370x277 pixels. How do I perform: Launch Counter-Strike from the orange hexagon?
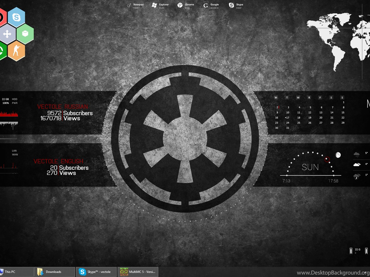click(16, 50)
